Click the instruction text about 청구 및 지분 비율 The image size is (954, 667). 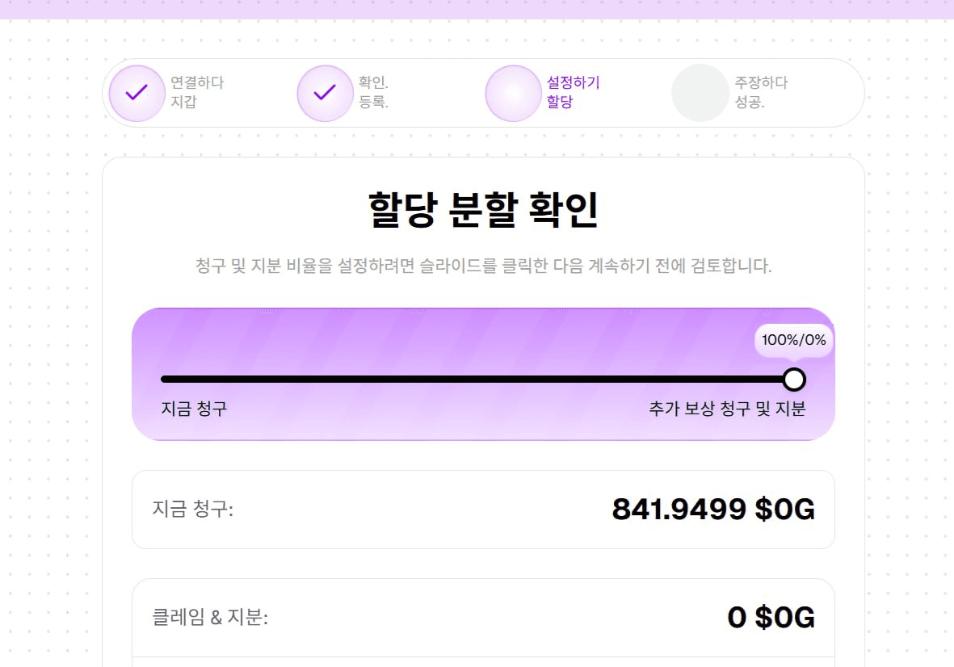(x=483, y=266)
